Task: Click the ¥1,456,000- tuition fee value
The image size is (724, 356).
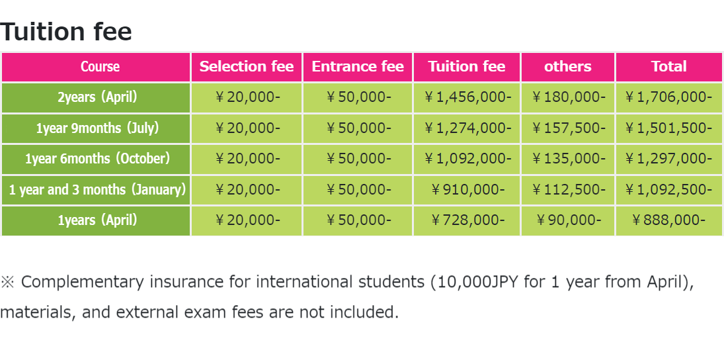Action: 467,97
